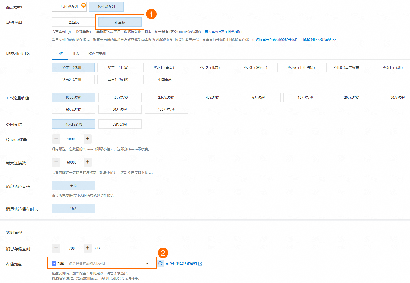Screen dimensions: 410x283
Task: Set TPS peak to 2.5万次/秒
Action: pyautogui.click(x=166, y=97)
